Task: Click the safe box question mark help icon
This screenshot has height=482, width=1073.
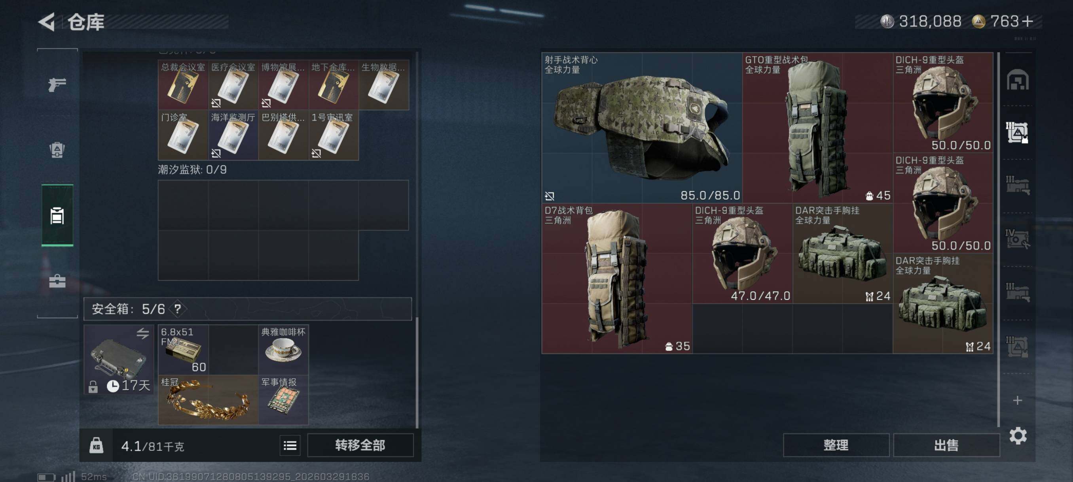Action: [178, 309]
